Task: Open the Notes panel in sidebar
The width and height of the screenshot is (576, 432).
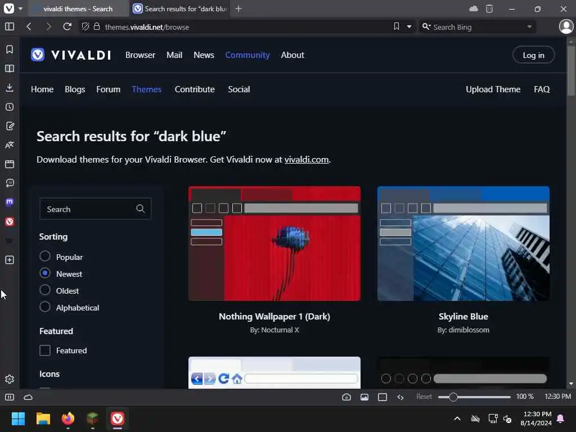Action: pyautogui.click(x=10, y=126)
